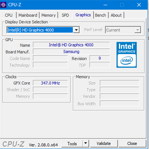Click the Close button at bottom
The width and height of the screenshot is (149, 149).
tap(132, 143)
